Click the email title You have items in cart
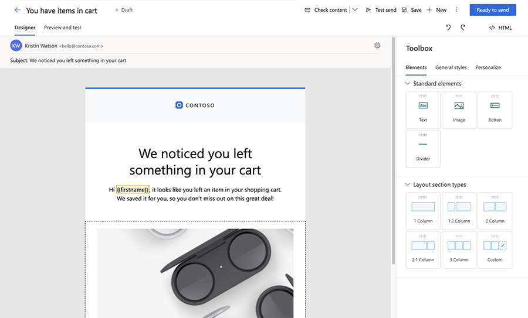The width and height of the screenshot is (528, 318). tap(62, 11)
